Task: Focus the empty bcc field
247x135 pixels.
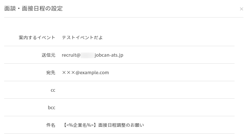Action: pyautogui.click(x=147, y=108)
